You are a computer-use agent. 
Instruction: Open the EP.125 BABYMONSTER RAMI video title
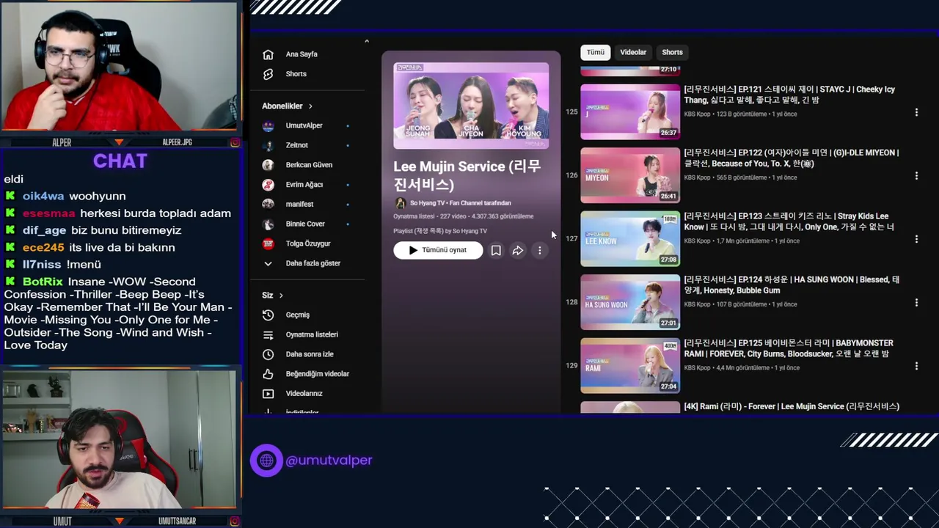(789, 348)
